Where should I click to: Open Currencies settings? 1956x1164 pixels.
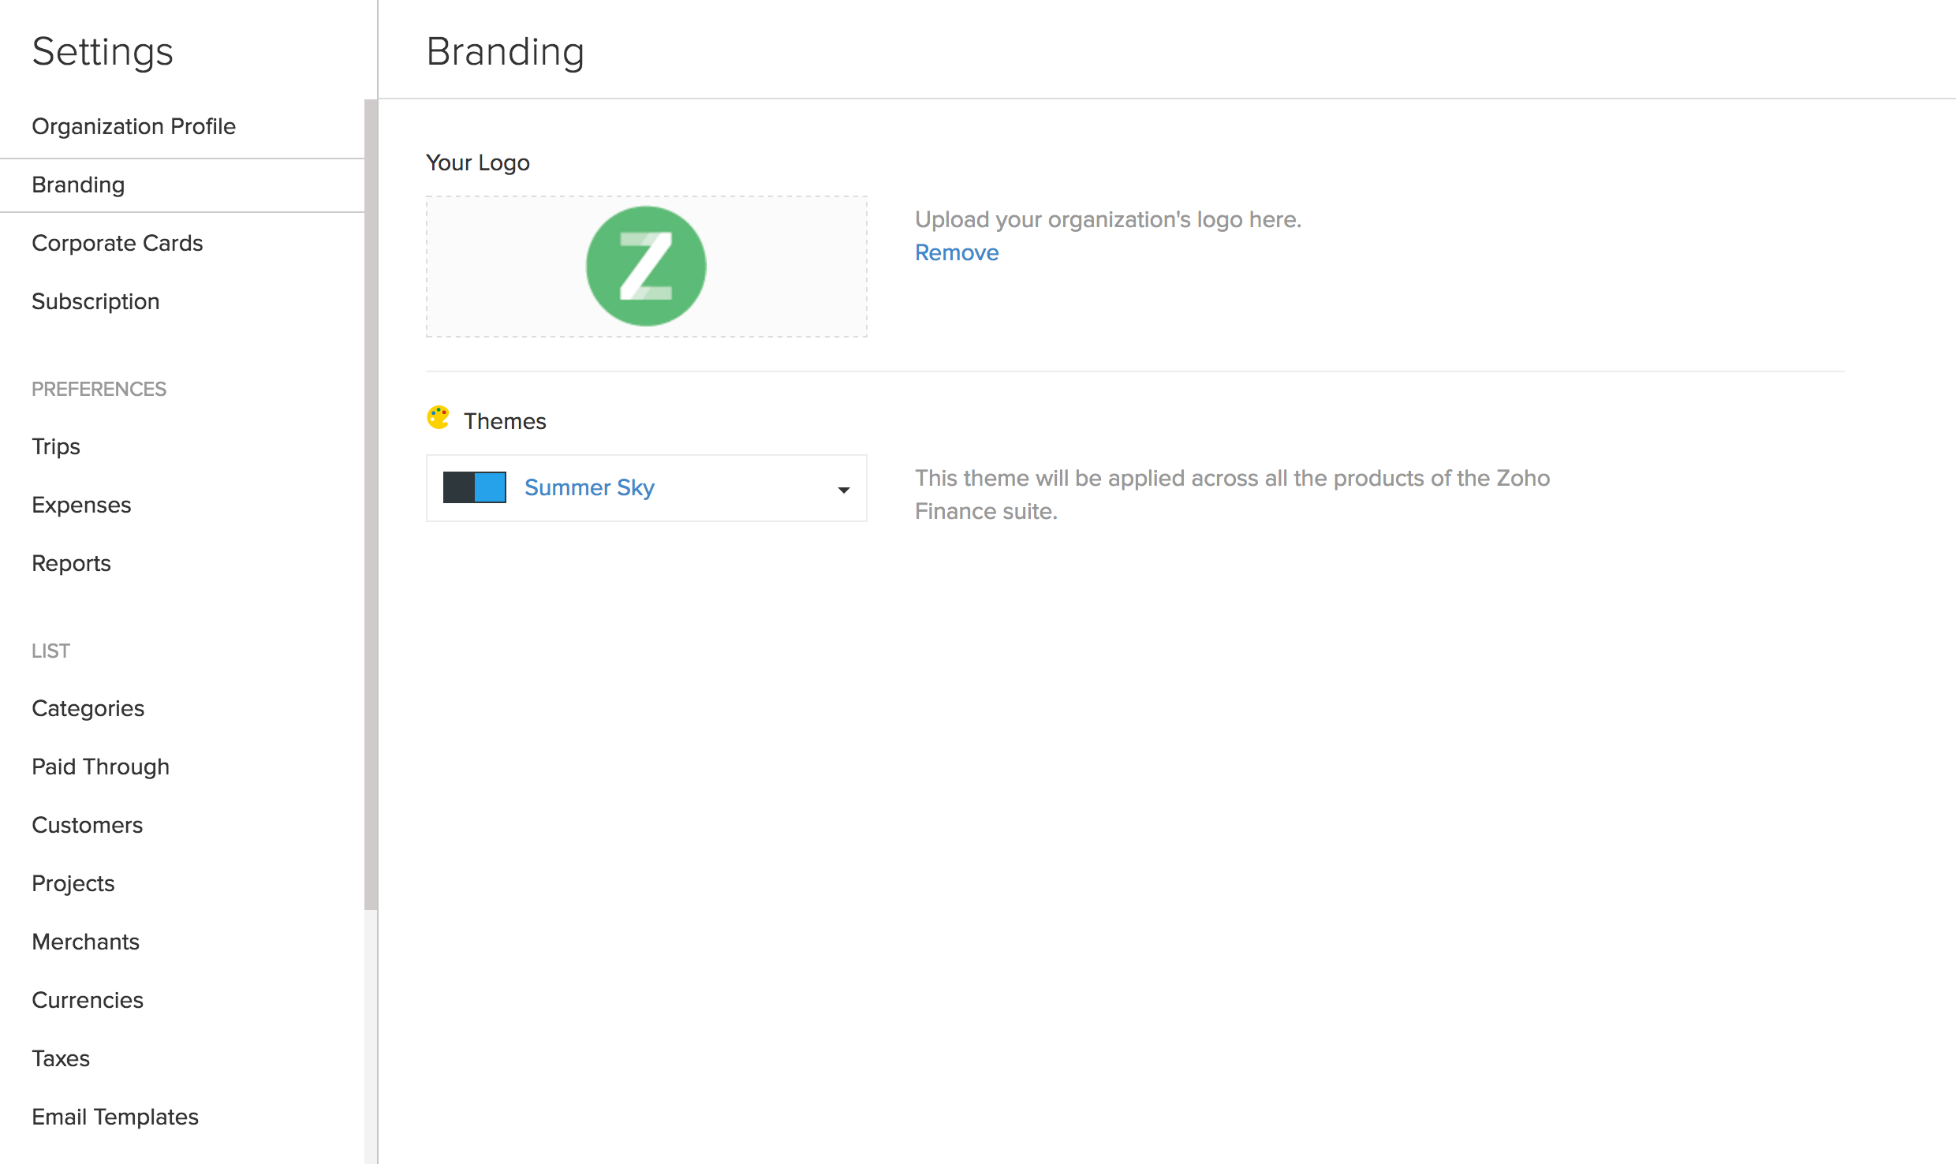coord(88,1000)
